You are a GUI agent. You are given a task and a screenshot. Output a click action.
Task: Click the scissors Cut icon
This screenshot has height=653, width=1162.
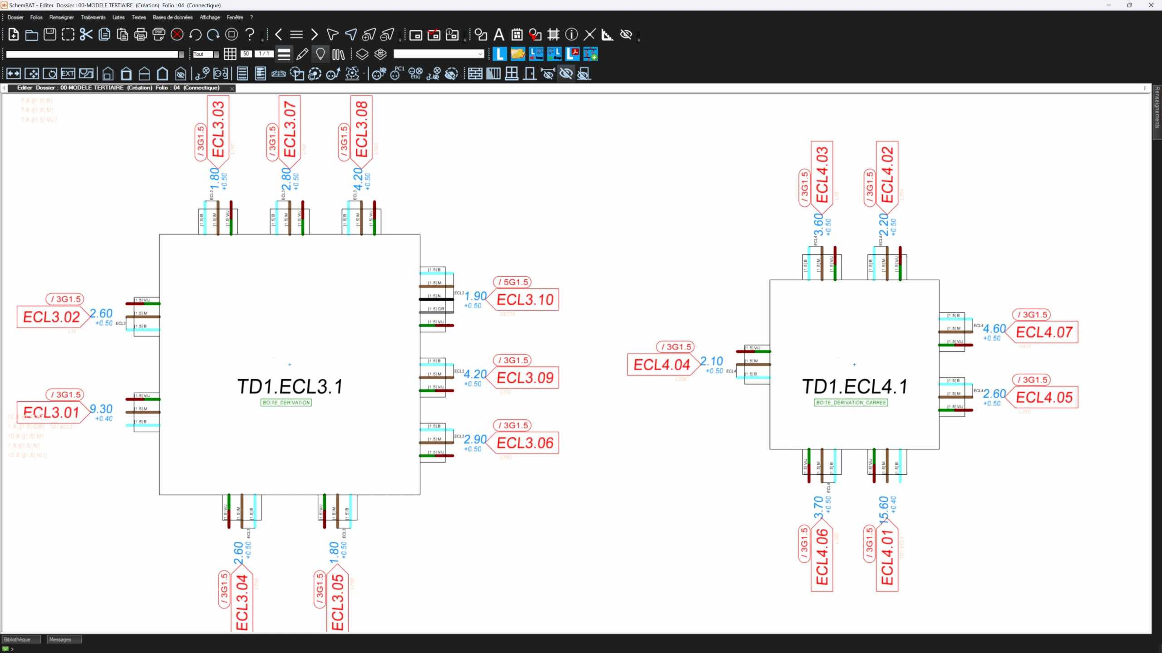click(86, 34)
